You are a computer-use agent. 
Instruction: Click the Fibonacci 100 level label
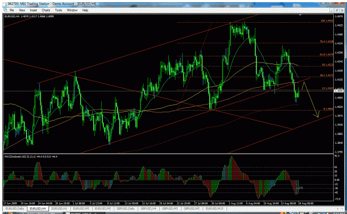(x=327, y=21)
